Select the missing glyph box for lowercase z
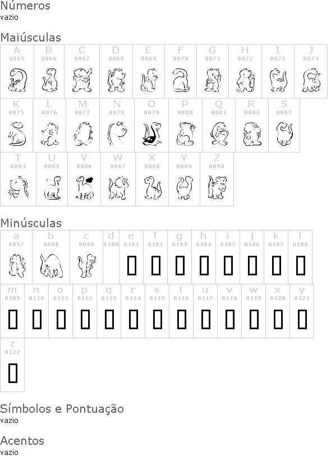Viewport: 331px width, 456px height. click(13, 373)
